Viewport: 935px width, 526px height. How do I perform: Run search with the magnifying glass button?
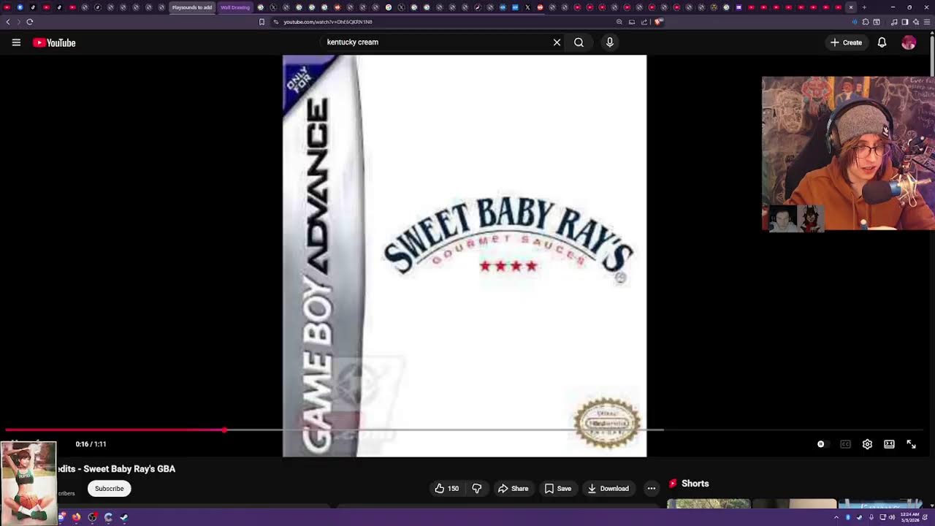tap(579, 42)
